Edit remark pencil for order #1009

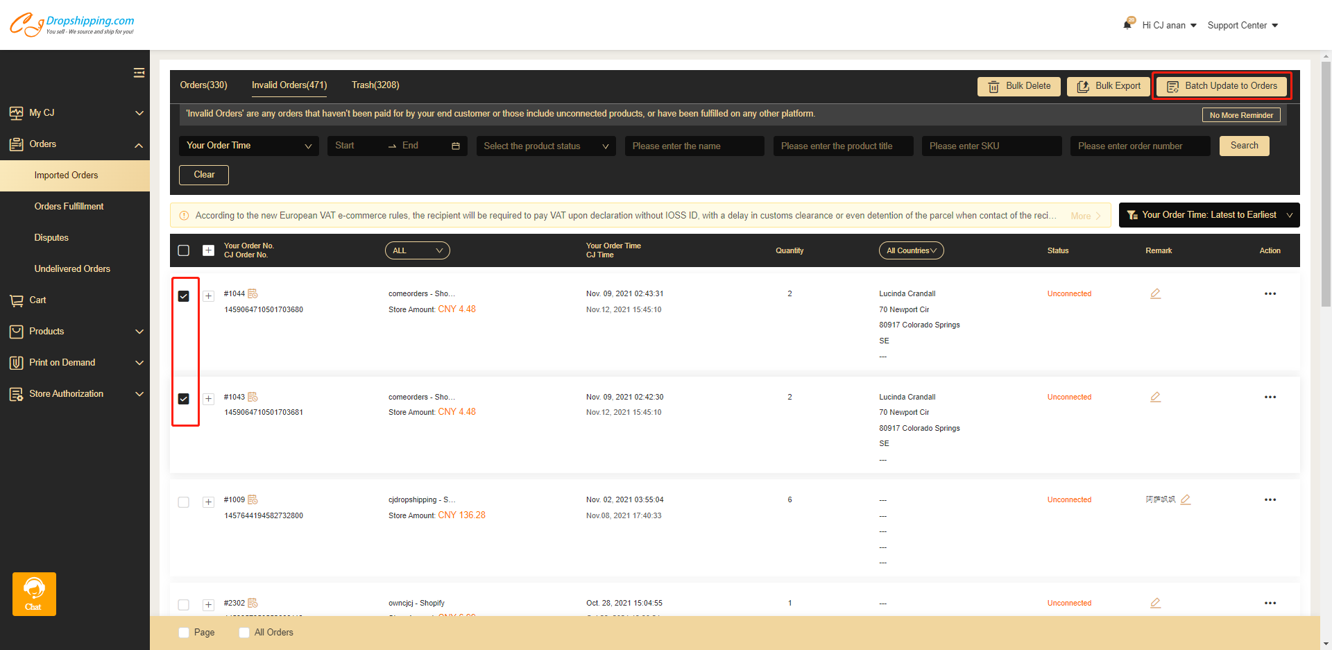point(1186,500)
